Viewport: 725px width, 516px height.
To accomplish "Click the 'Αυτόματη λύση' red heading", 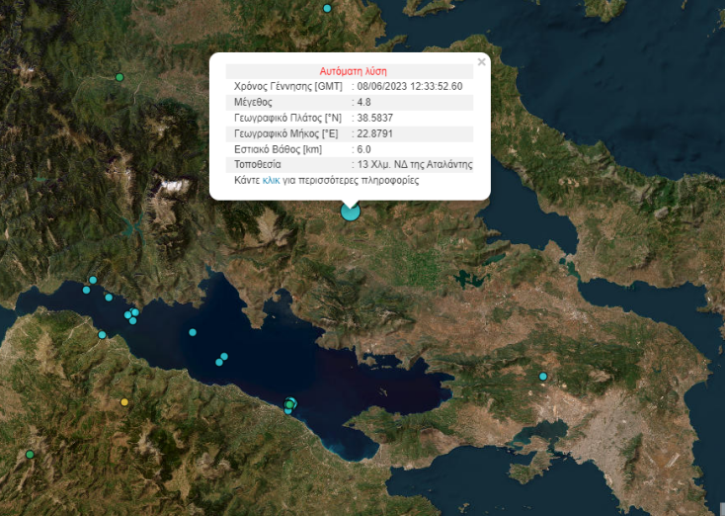I will coord(353,71).
